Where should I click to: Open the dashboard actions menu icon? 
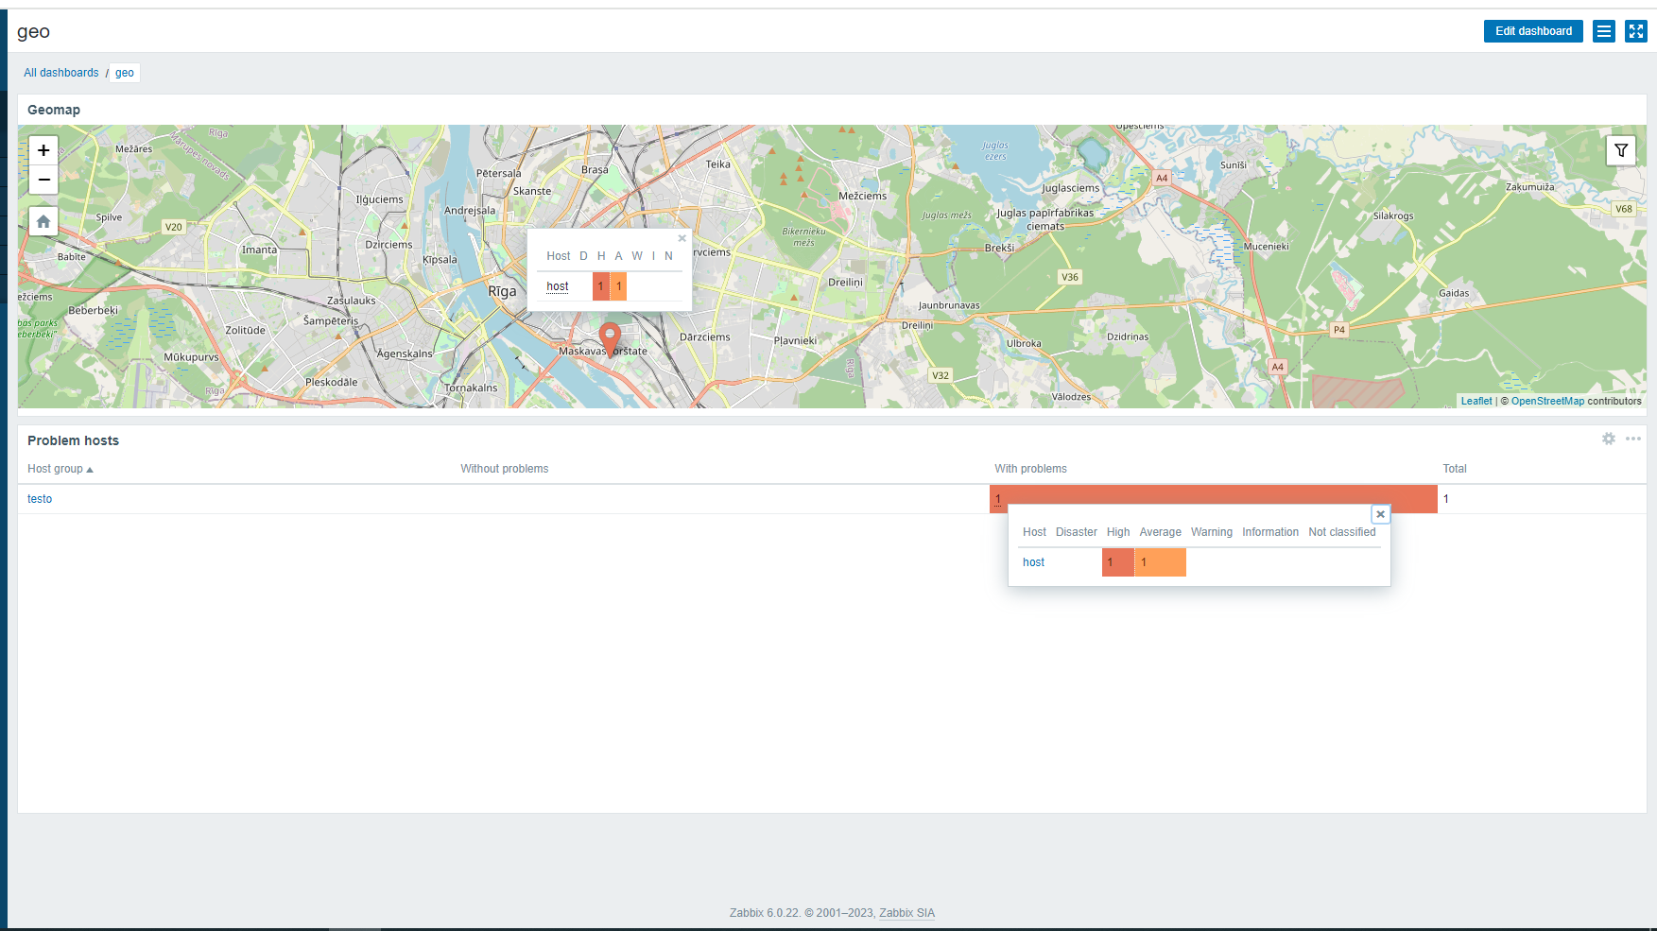(1603, 31)
